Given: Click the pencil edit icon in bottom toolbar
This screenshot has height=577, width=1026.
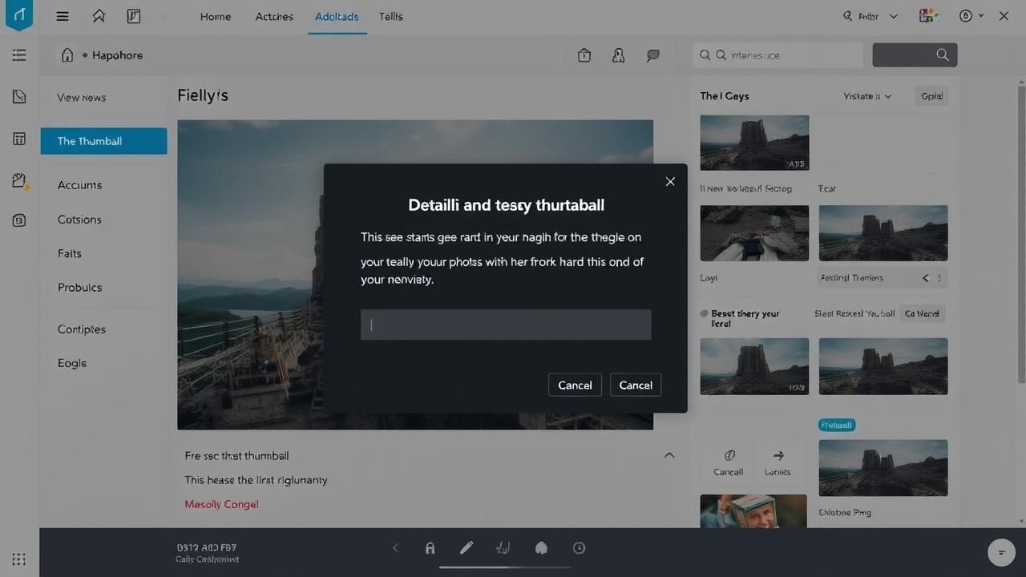Looking at the screenshot, I should 467,548.
